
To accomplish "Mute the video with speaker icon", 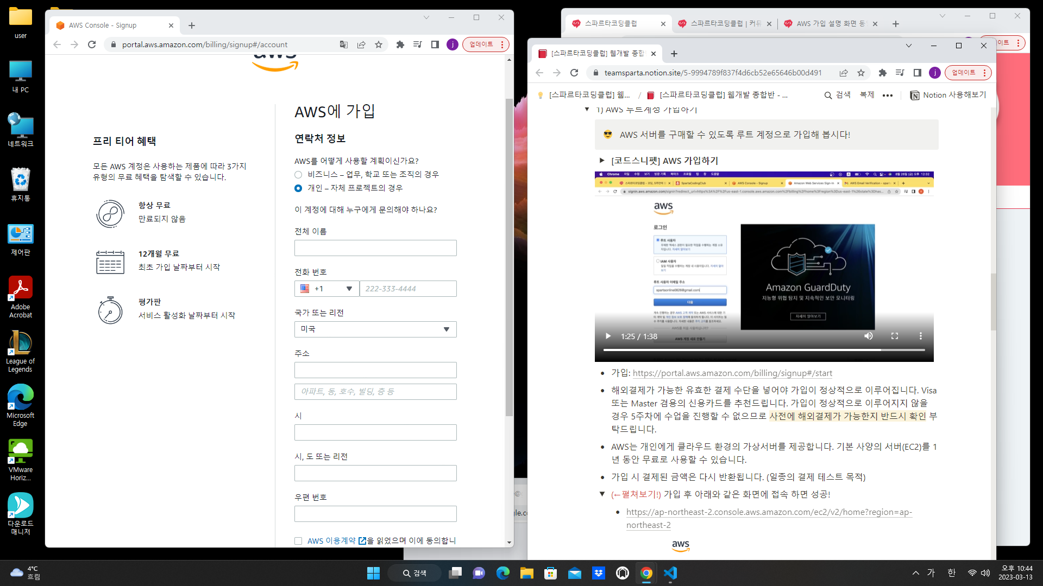I will click(x=869, y=336).
